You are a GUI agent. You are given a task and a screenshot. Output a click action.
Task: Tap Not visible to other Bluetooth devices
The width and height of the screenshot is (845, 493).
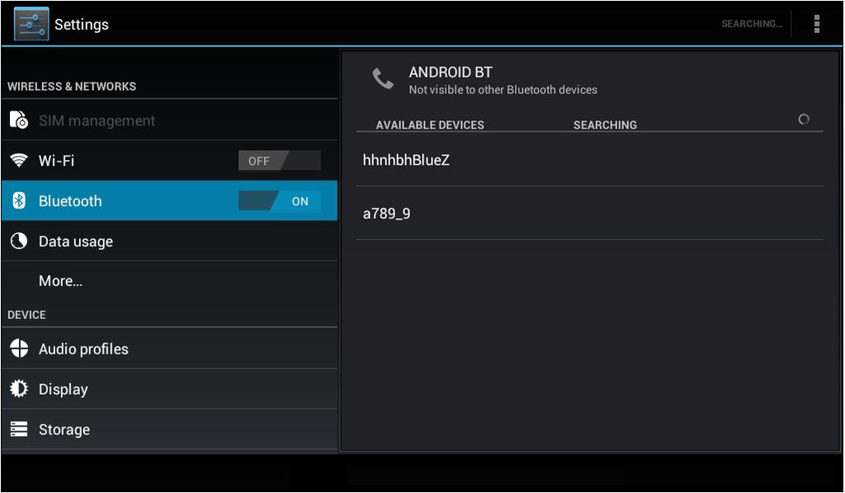pos(503,90)
